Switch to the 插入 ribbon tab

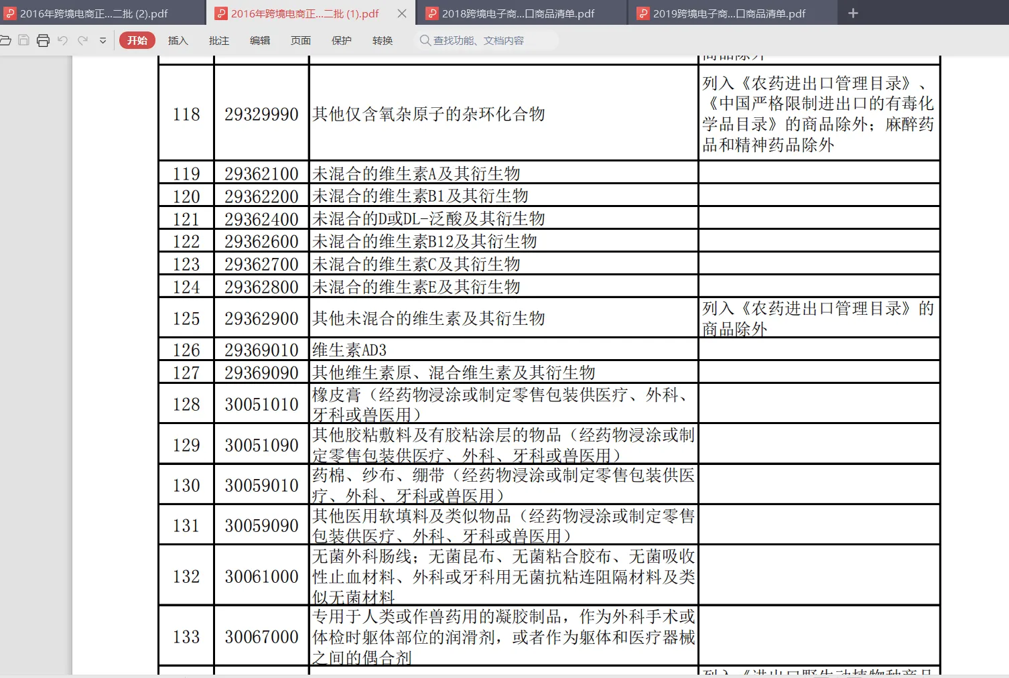point(178,40)
